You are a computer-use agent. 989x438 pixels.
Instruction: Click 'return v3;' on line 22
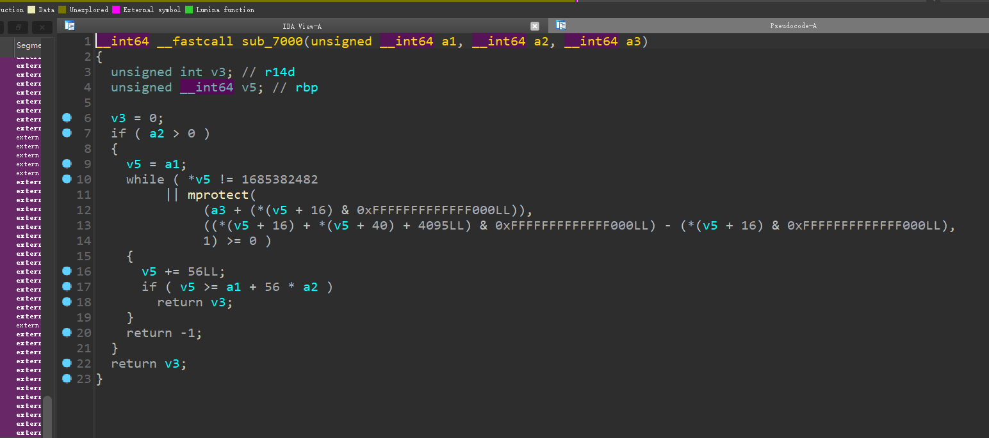(x=149, y=364)
